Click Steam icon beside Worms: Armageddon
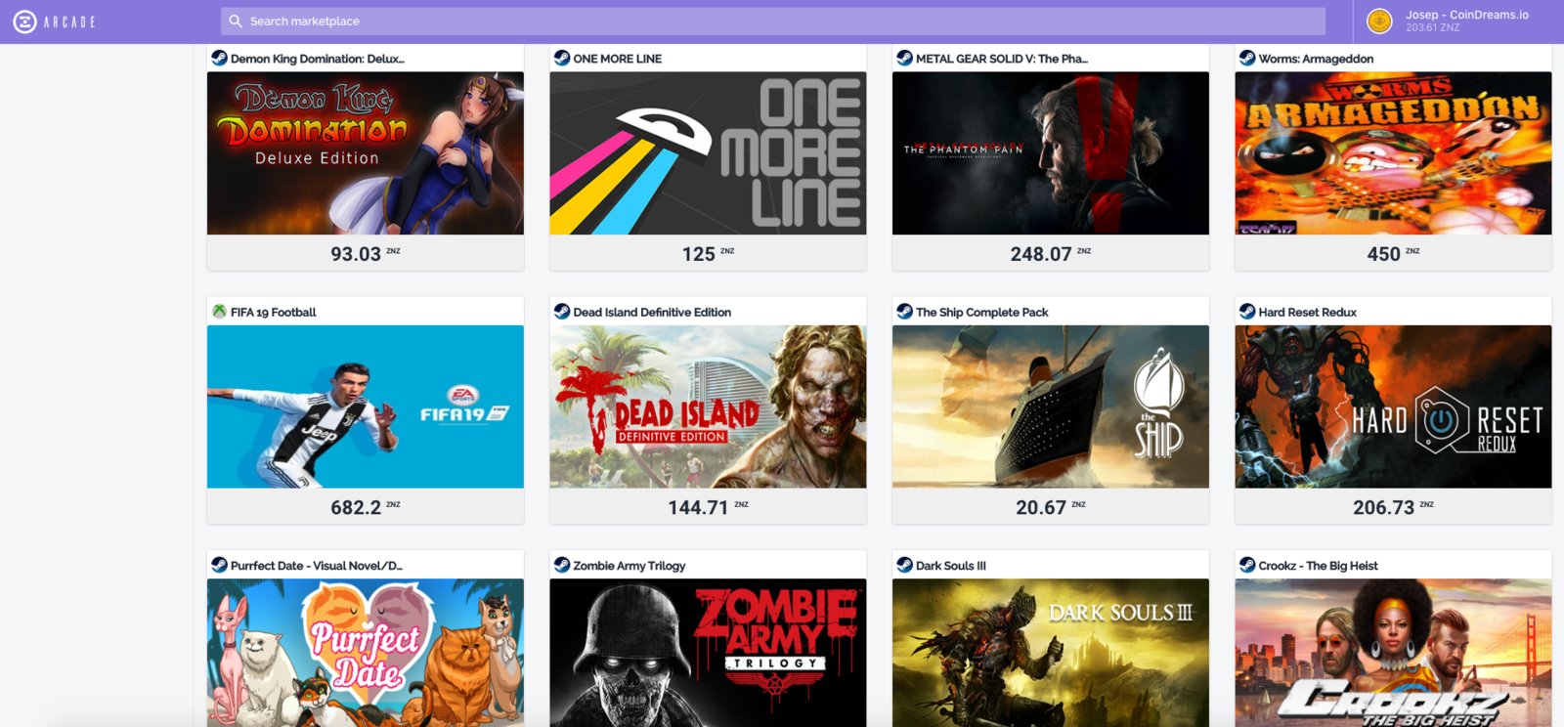Image resolution: width=1564 pixels, height=727 pixels. (1247, 58)
